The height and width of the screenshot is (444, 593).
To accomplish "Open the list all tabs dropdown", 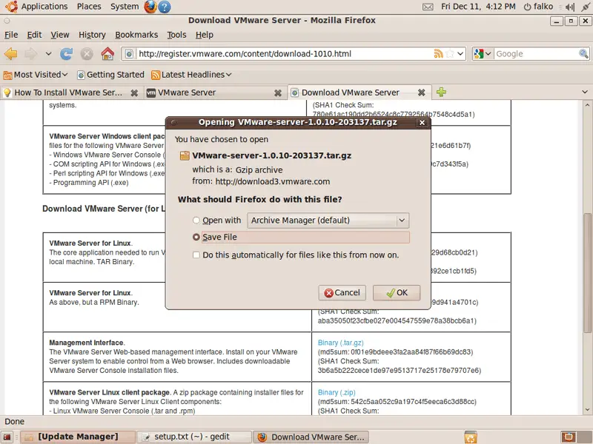I will click(585, 92).
